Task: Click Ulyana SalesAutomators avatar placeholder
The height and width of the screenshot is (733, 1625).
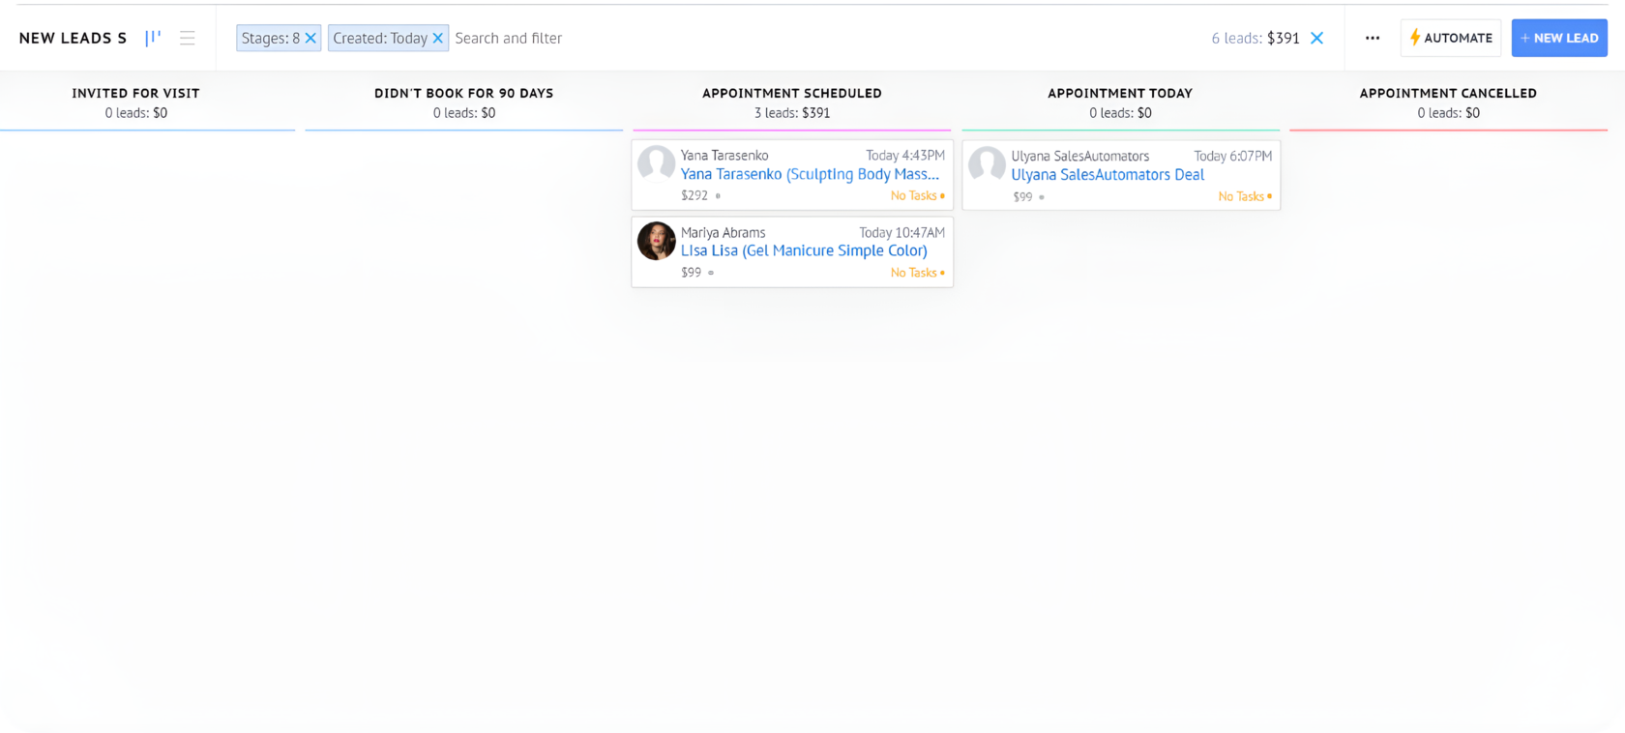Action: 987,164
